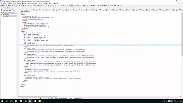Click the Cut scissors icon

57,5
